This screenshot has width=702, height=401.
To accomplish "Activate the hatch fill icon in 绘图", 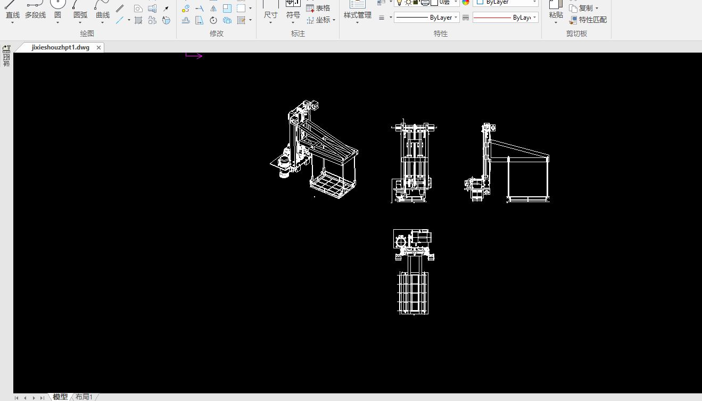I will (x=138, y=20).
